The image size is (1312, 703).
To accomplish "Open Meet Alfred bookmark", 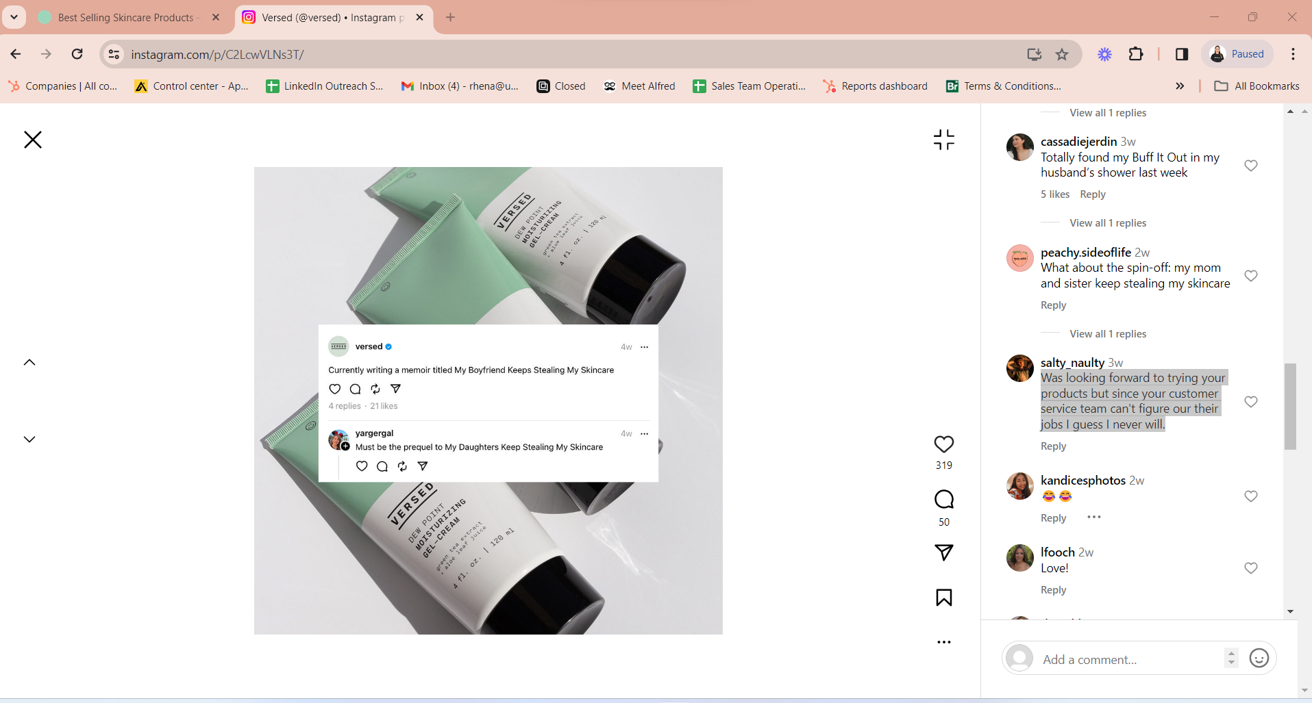I will (x=639, y=86).
